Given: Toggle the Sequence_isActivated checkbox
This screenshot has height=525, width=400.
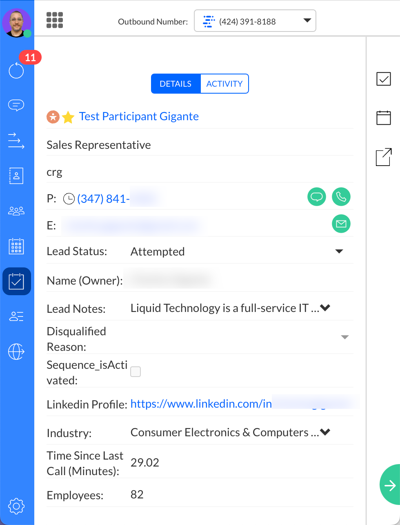Looking at the screenshot, I should click(136, 372).
